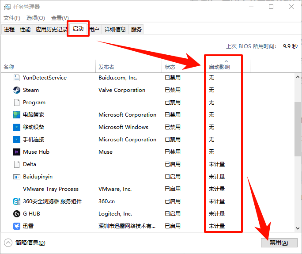Maximize the Task Manager window

tap(271, 7)
